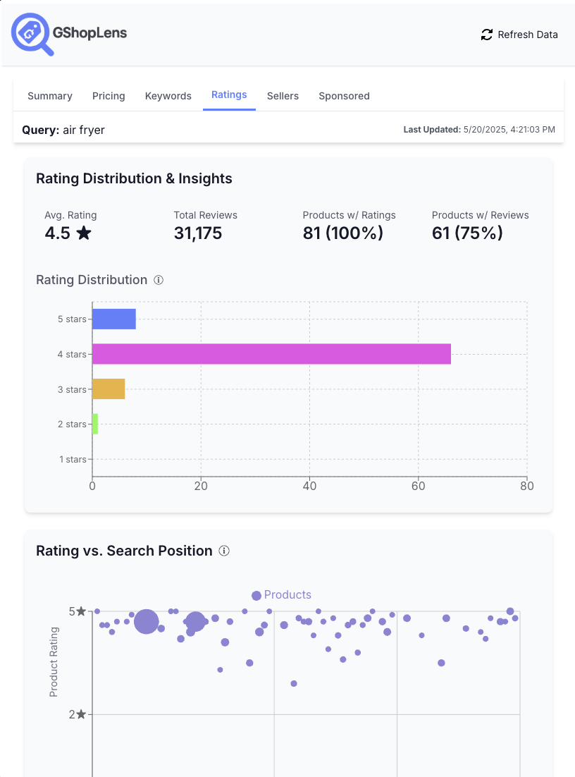575x777 pixels.
Task: Click info icon beside Rating Distribution
Action: (159, 280)
